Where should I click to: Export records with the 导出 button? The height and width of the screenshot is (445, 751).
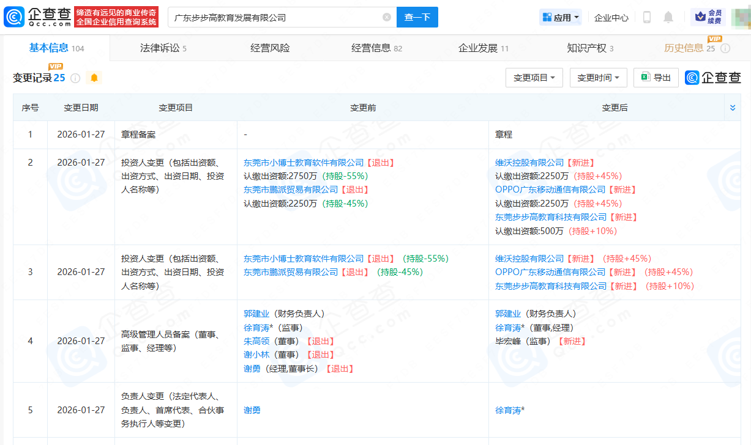[656, 78]
